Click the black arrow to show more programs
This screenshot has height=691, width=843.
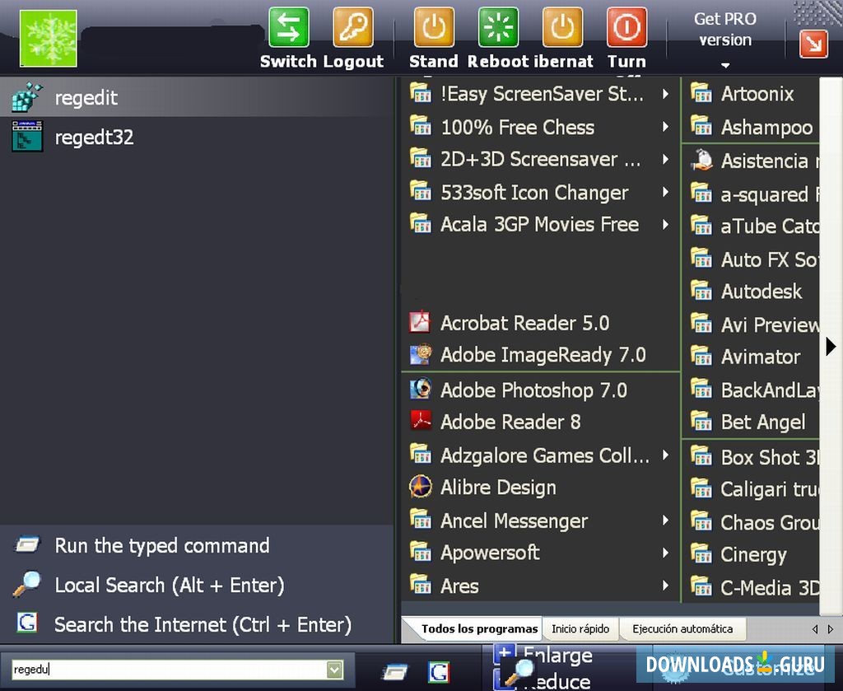pyautogui.click(x=831, y=347)
